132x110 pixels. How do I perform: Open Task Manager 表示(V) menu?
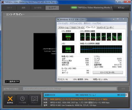[87, 23]
